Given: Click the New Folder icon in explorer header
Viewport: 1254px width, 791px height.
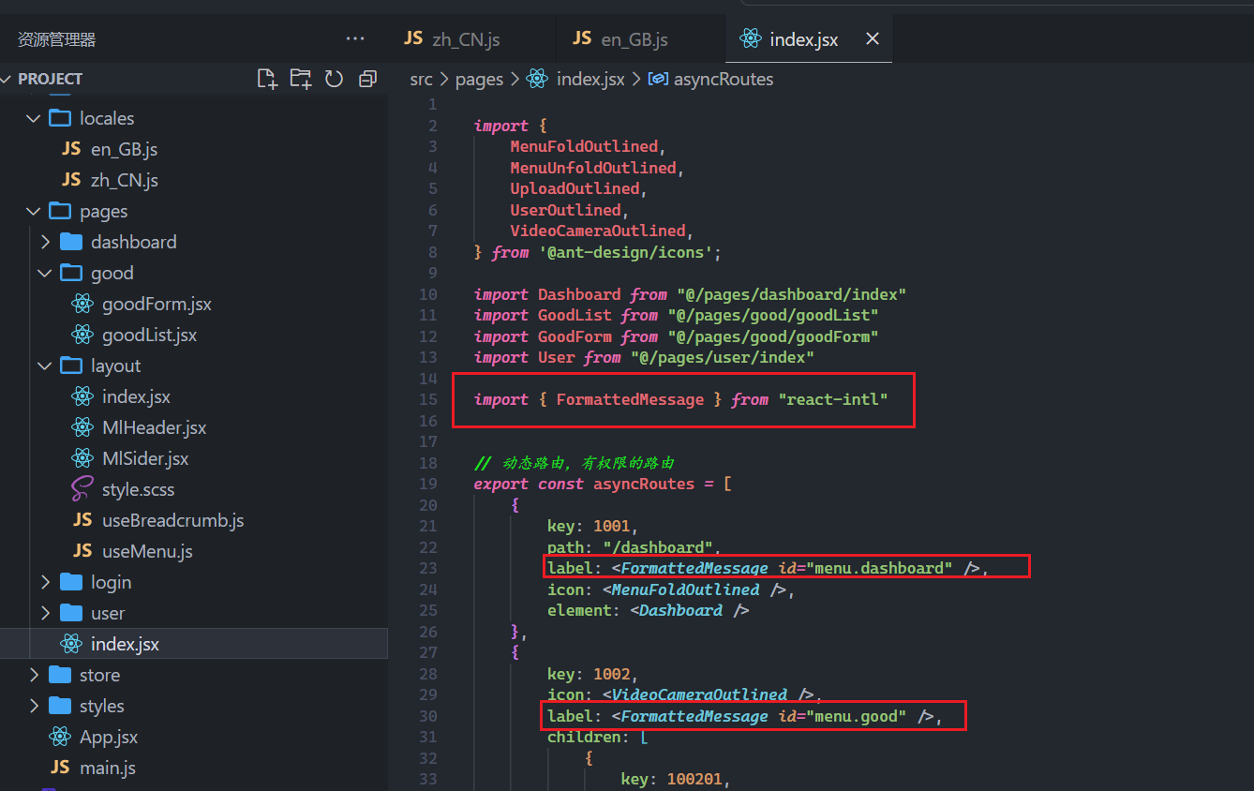Looking at the screenshot, I should click(301, 79).
